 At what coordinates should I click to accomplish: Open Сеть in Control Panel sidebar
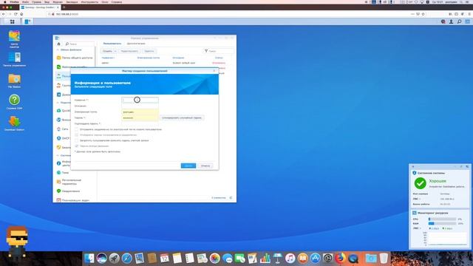coord(62,129)
